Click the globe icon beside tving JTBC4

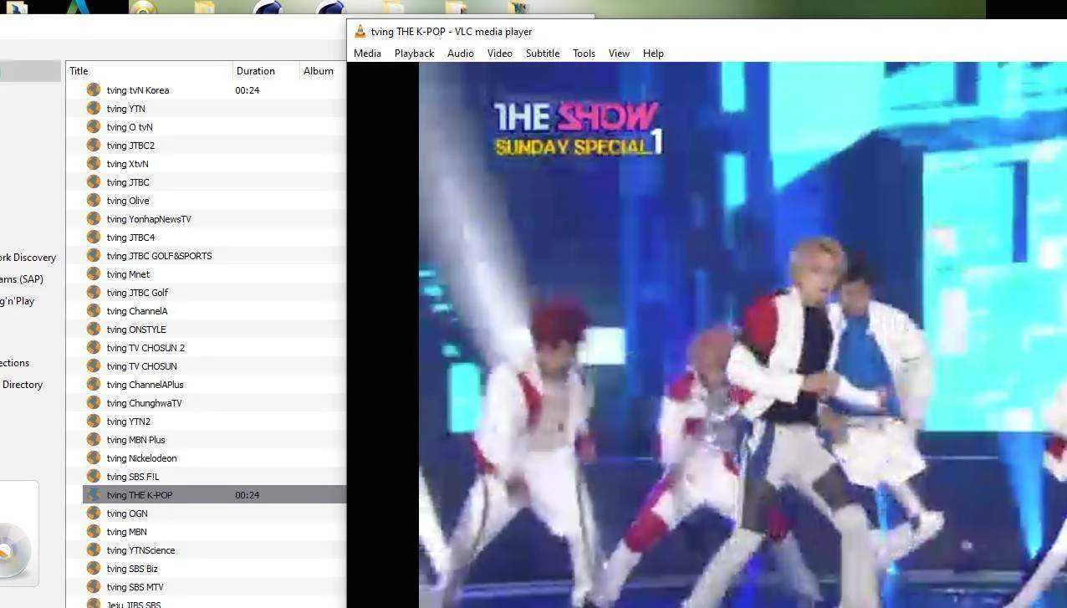click(94, 238)
